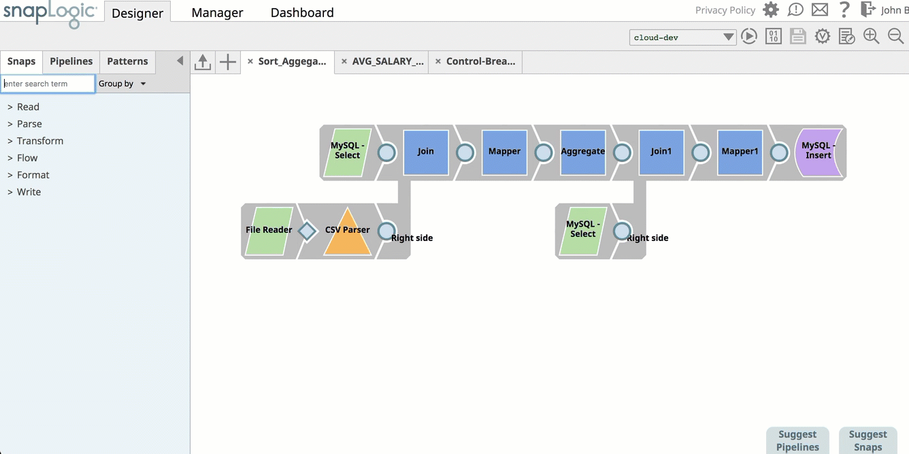Open the Group by dropdown
This screenshot has height=454, width=909.
coord(122,84)
